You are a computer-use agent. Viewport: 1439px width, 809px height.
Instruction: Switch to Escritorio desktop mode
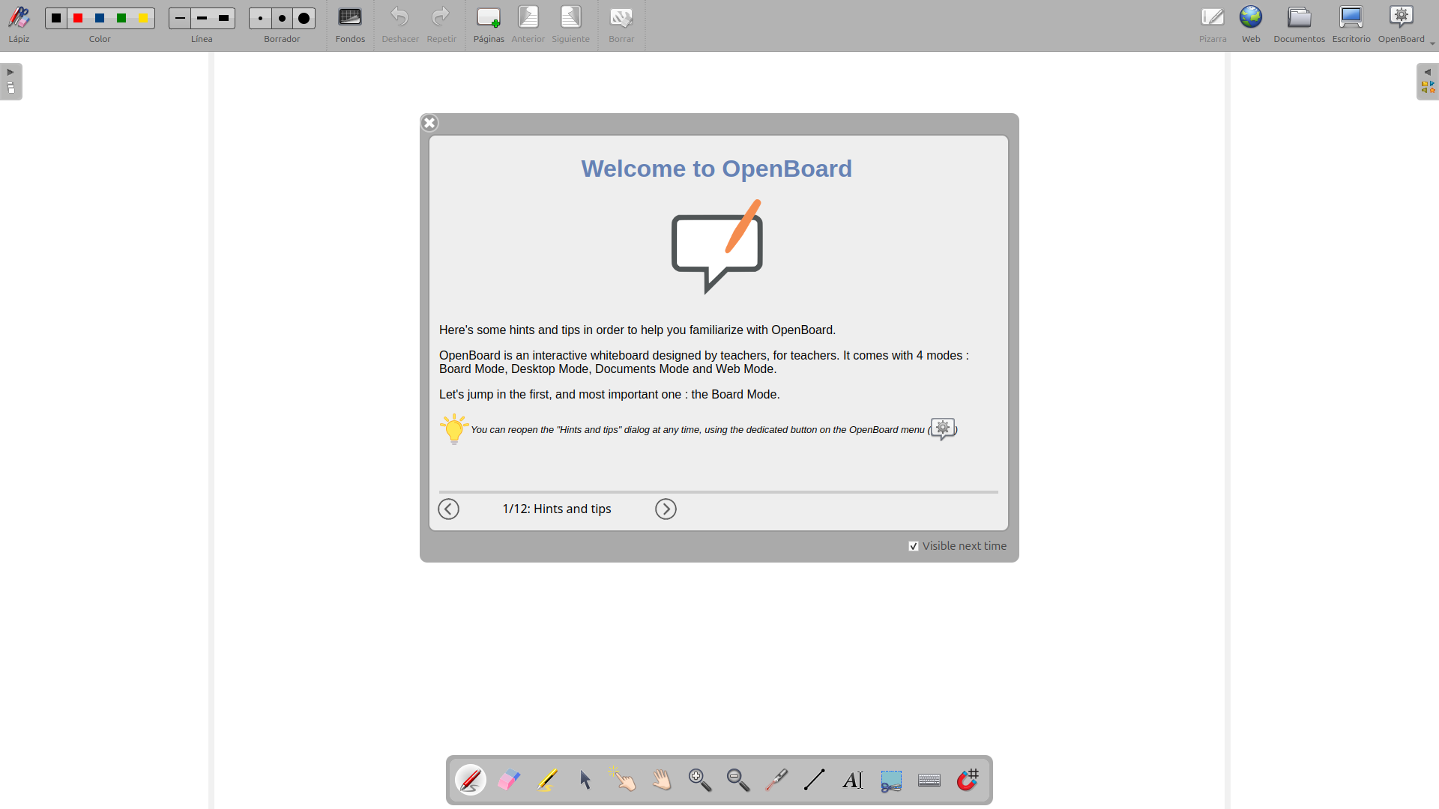[x=1351, y=25]
